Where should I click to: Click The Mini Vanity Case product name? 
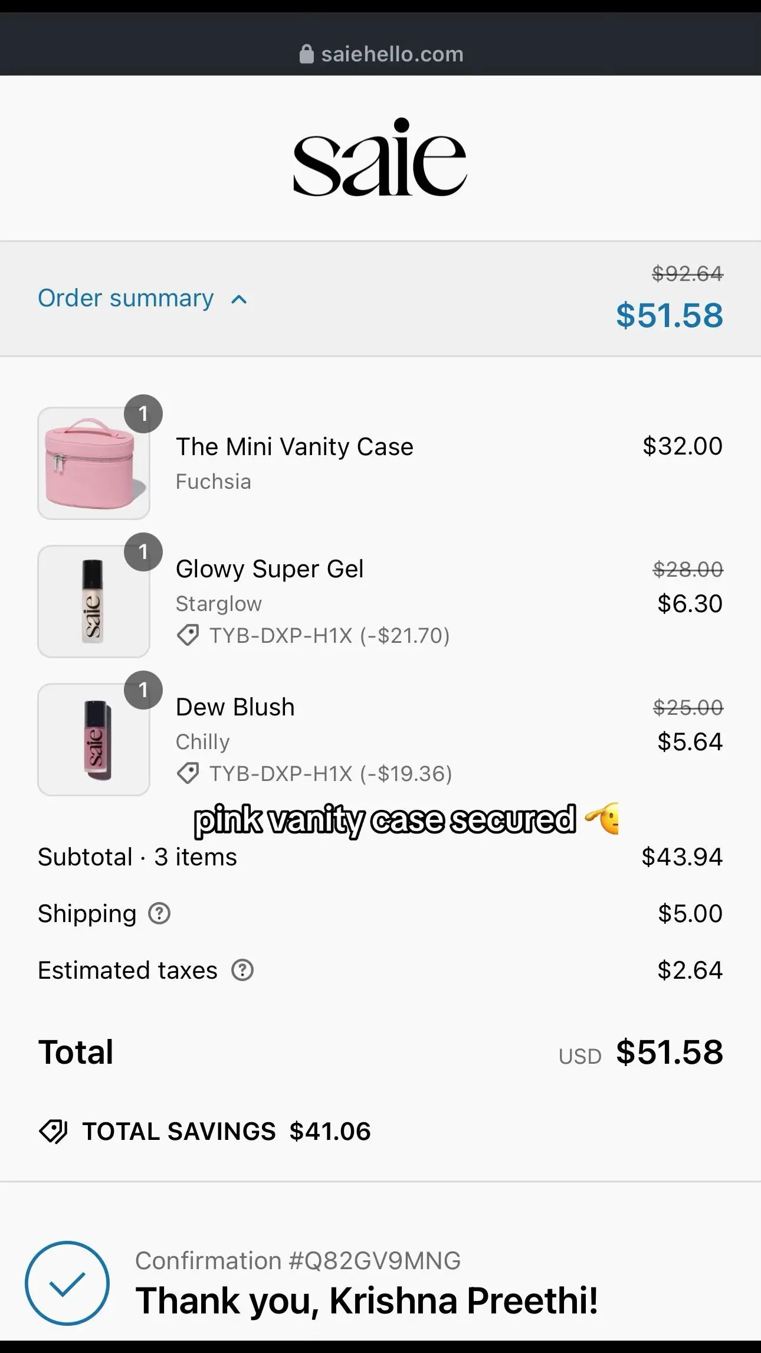point(294,447)
